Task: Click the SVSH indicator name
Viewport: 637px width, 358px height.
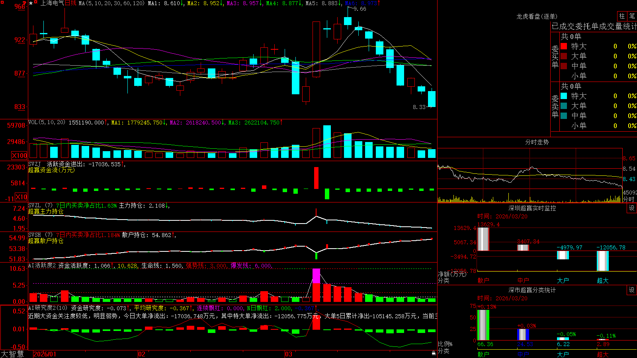Action: 35,235
